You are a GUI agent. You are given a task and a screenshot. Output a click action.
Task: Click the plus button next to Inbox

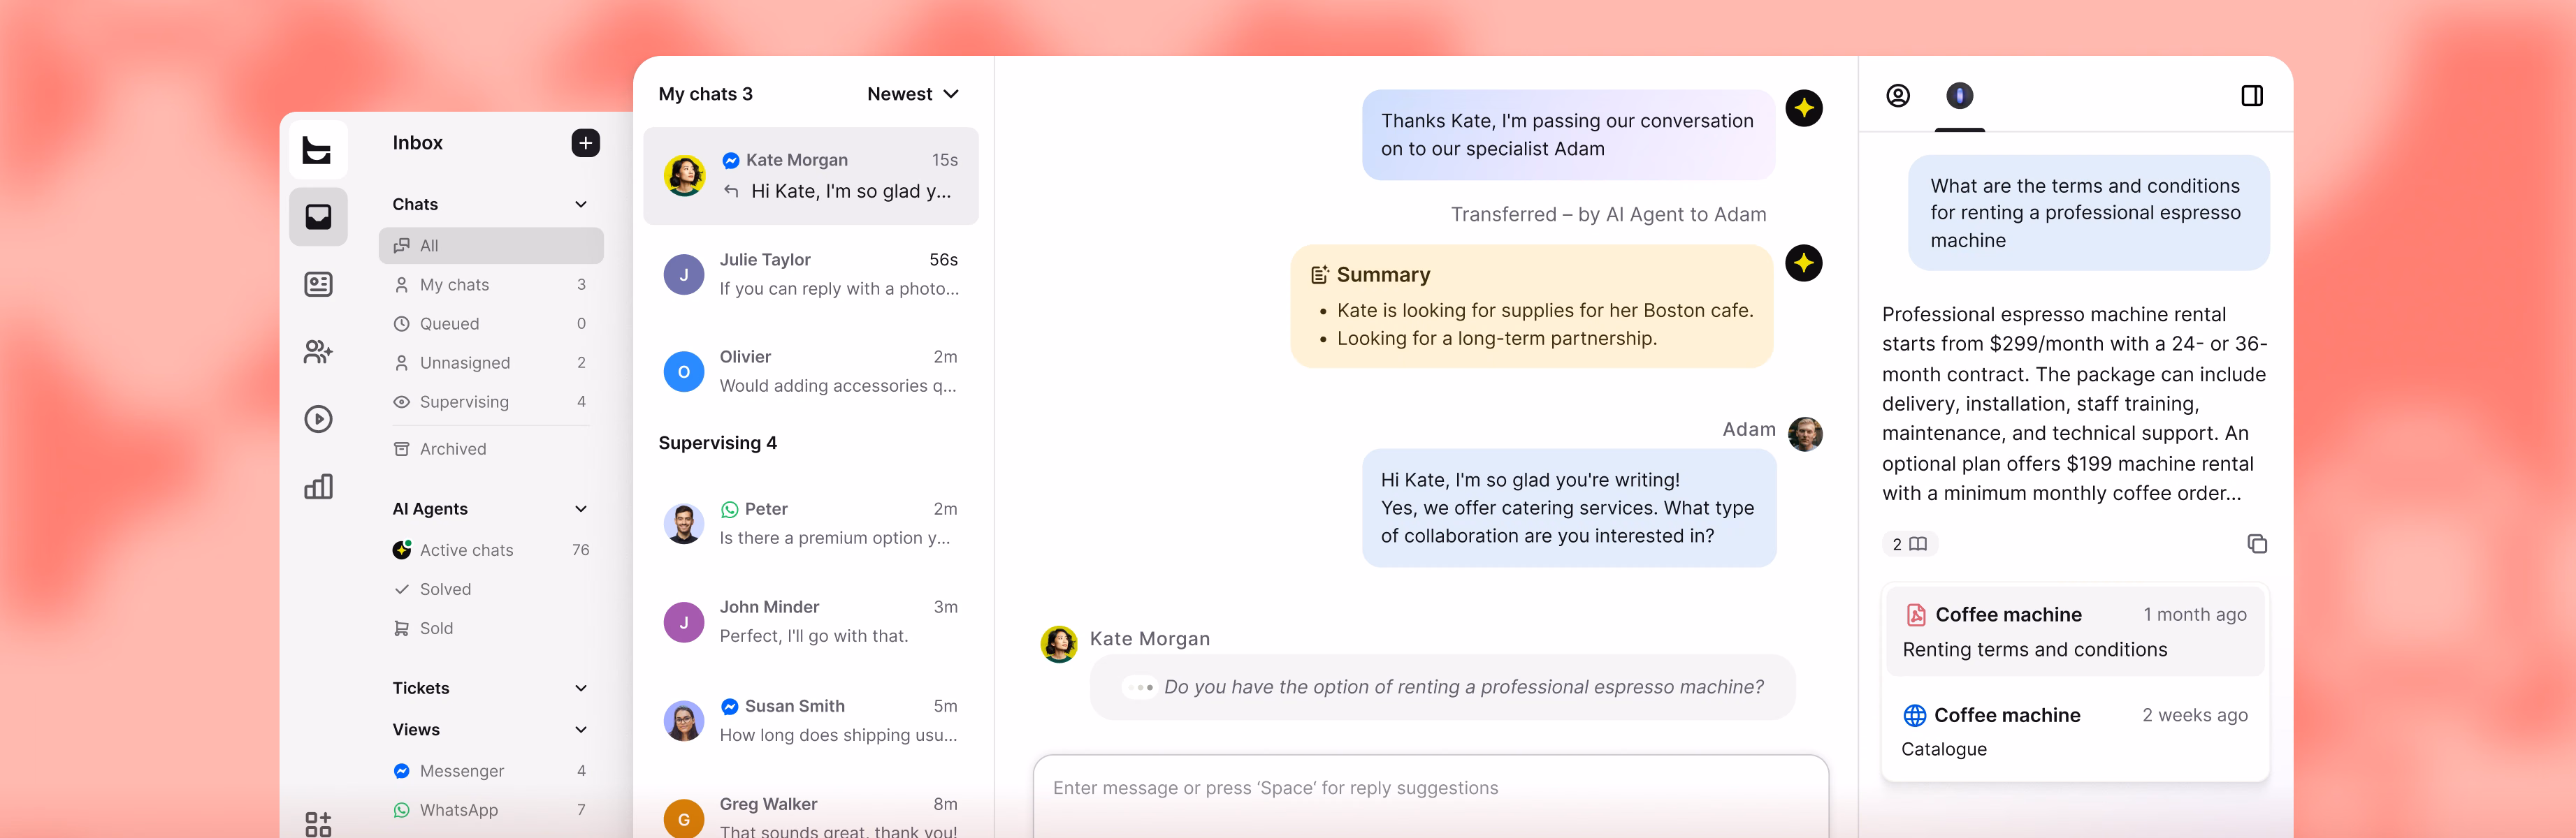point(586,143)
